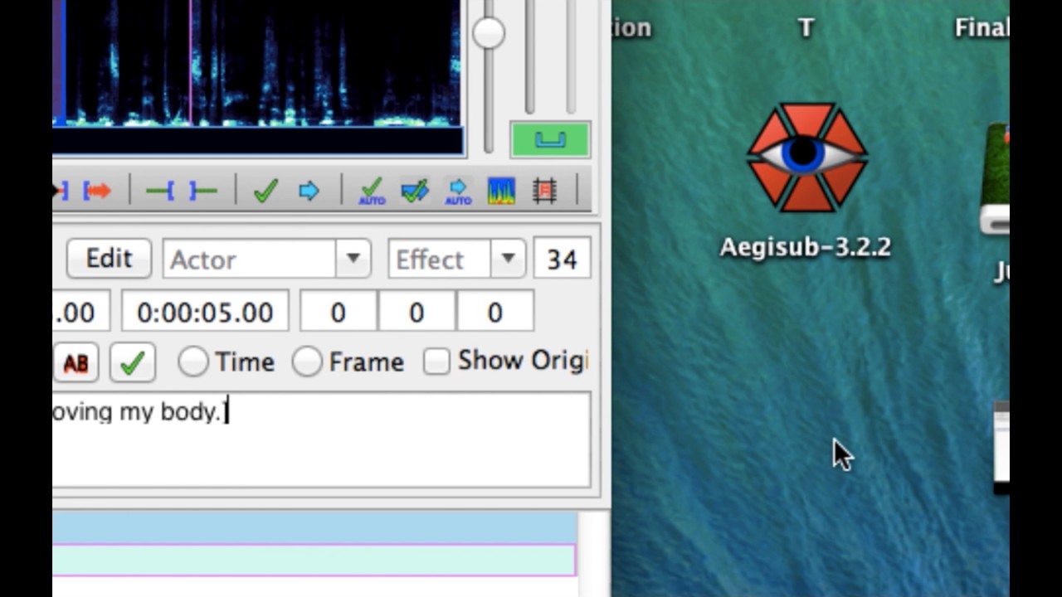Open the Actor dropdown arrow
Image resolution: width=1062 pixels, height=597 pixels.
[x=353, y=259]
